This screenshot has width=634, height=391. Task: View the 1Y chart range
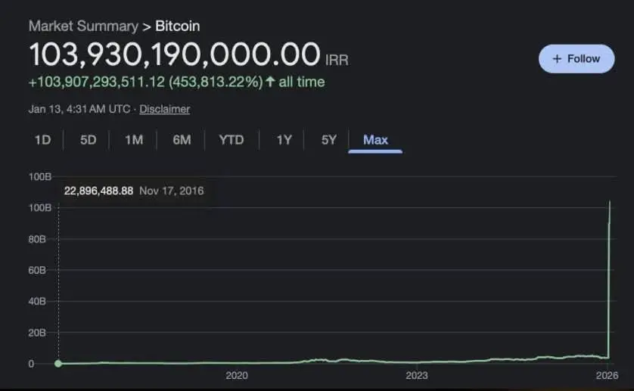(284, 139)
